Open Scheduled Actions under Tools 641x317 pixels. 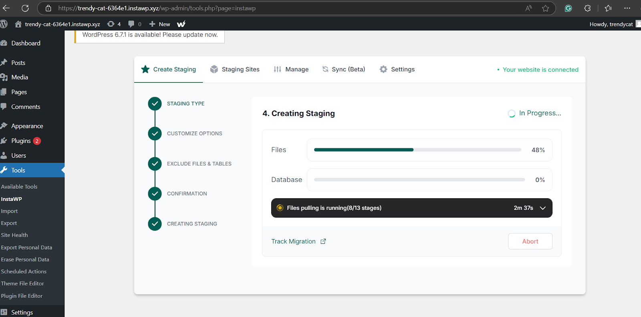[x=24, y=271]
